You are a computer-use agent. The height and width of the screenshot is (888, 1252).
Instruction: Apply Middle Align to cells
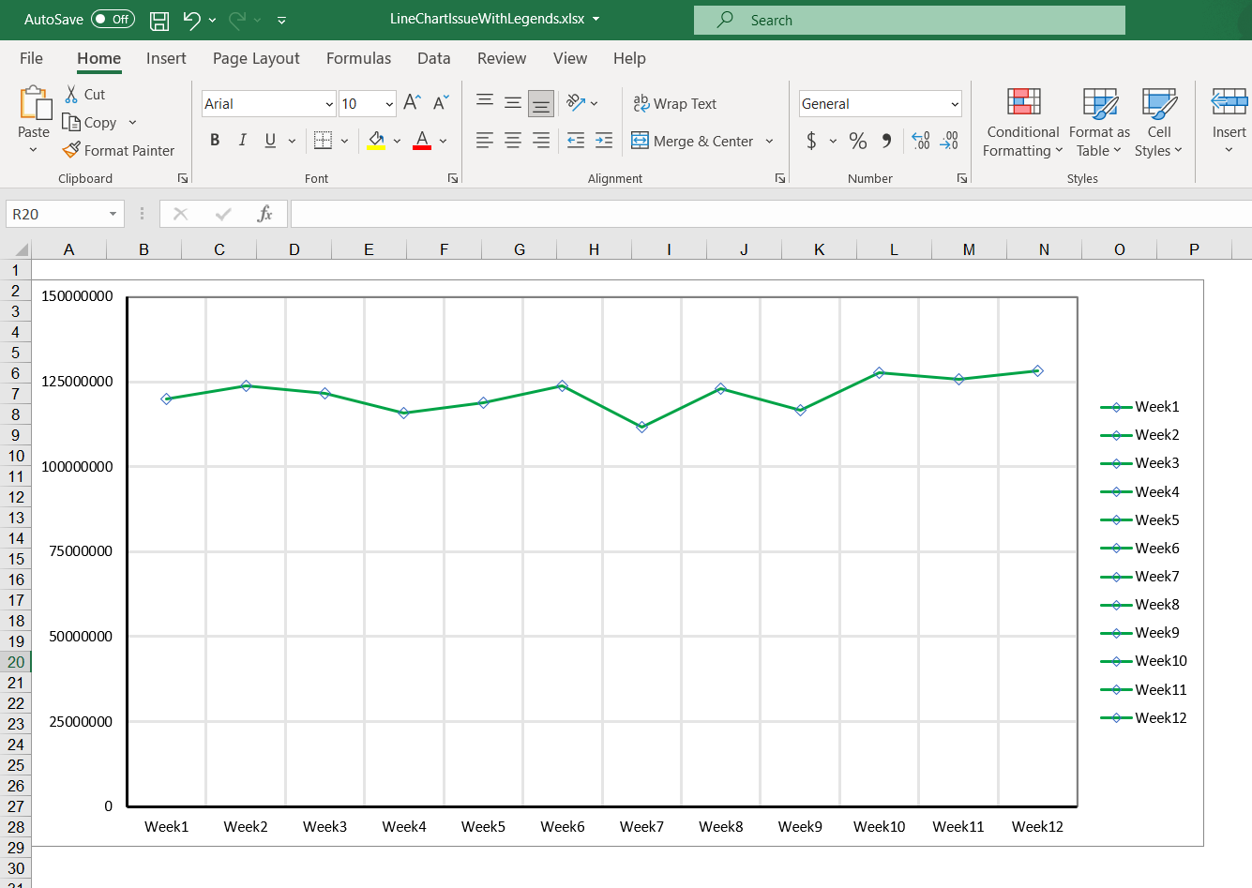pyautogui.click(x=513, y=103)
